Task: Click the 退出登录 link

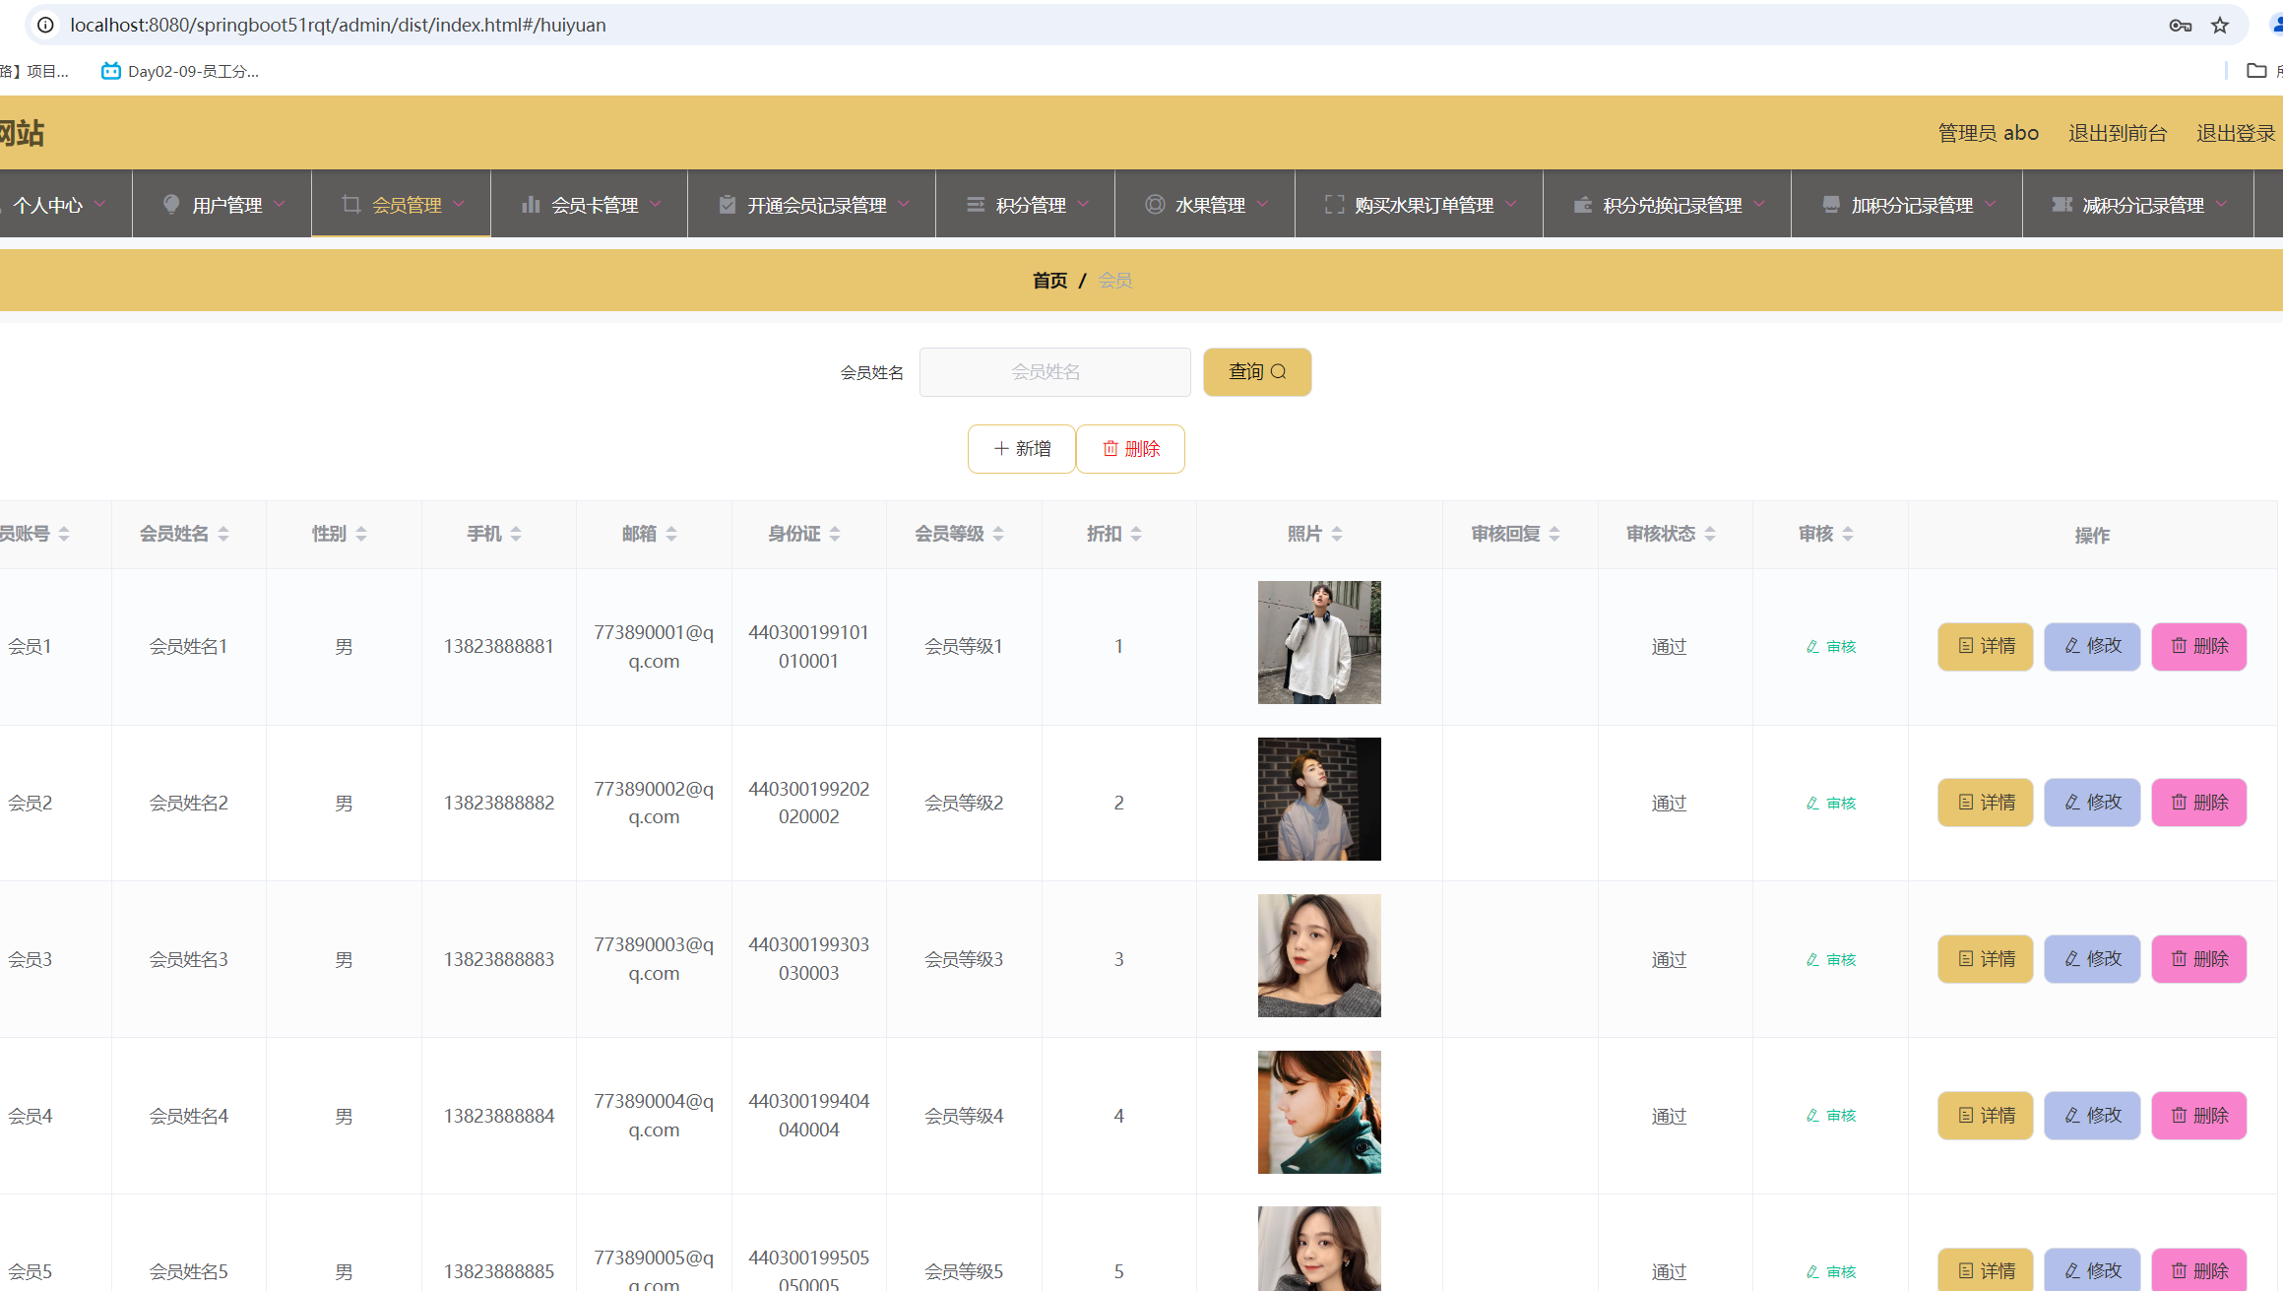Action: 2235,133
